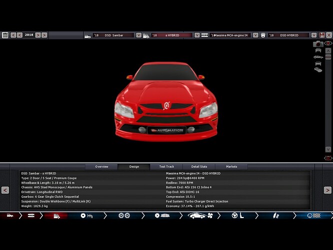
Task: Go to next page with right panel arrow
Action: pos(327,190)
